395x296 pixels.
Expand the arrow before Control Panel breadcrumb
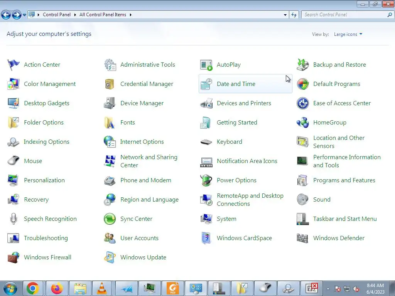coord(39,15)
